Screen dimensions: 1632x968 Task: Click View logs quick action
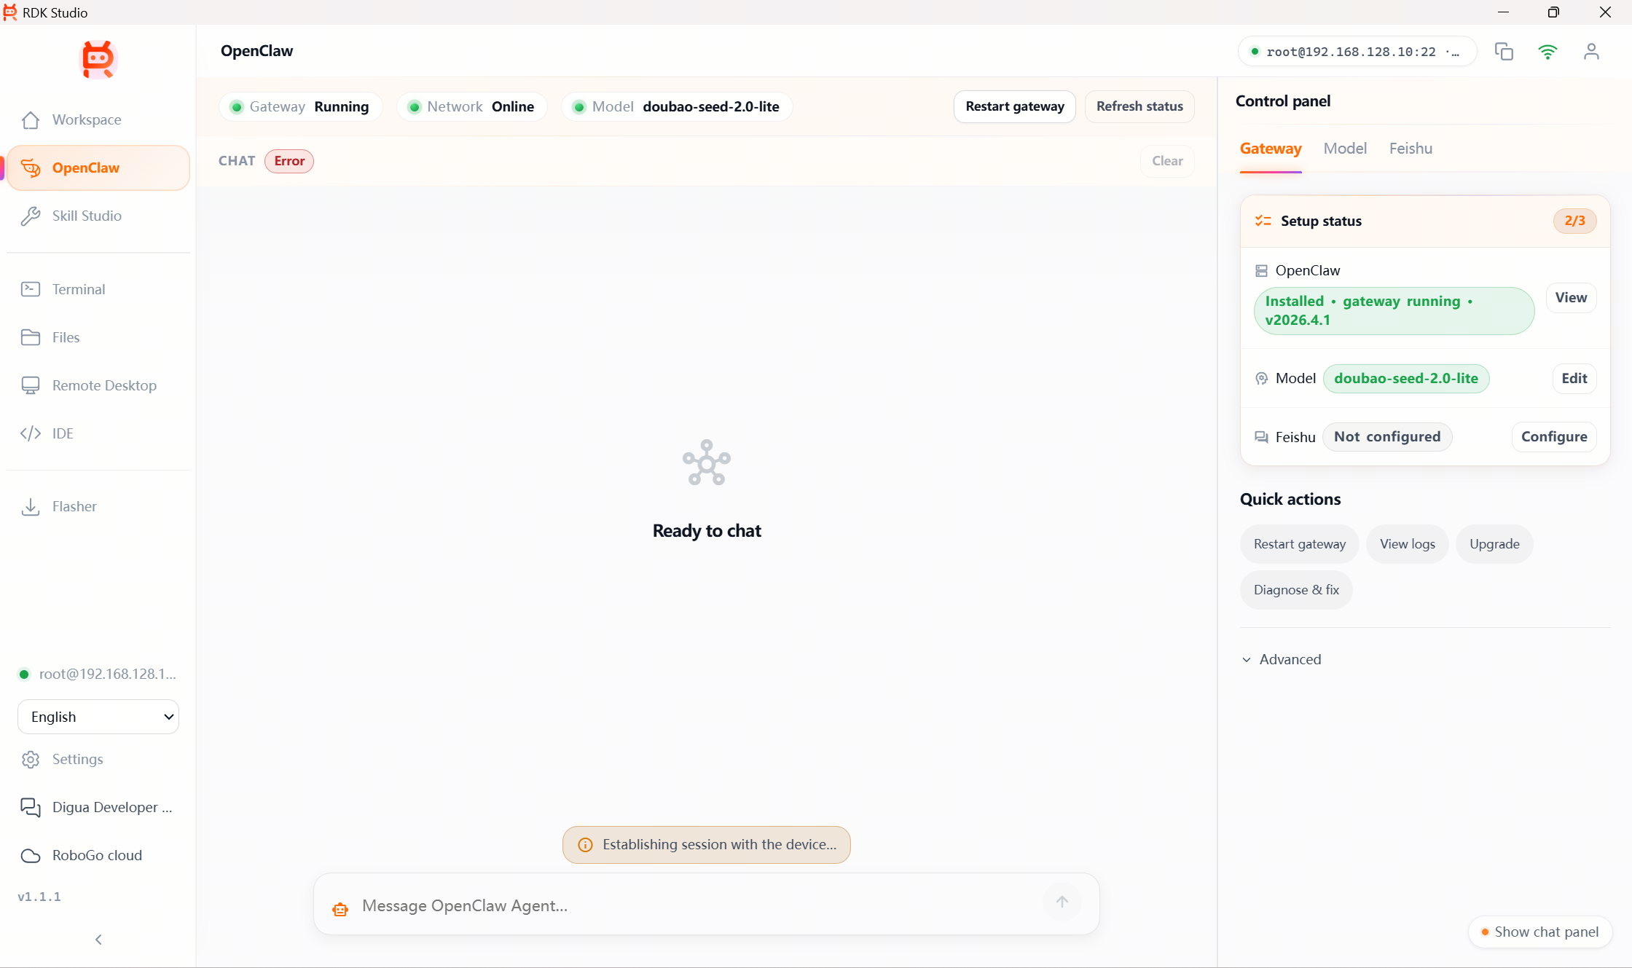point(1408,544)
